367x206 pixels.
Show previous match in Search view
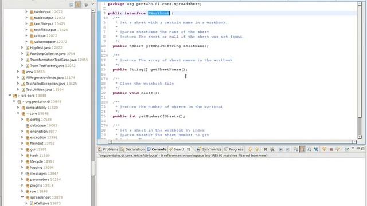(257, 149)
